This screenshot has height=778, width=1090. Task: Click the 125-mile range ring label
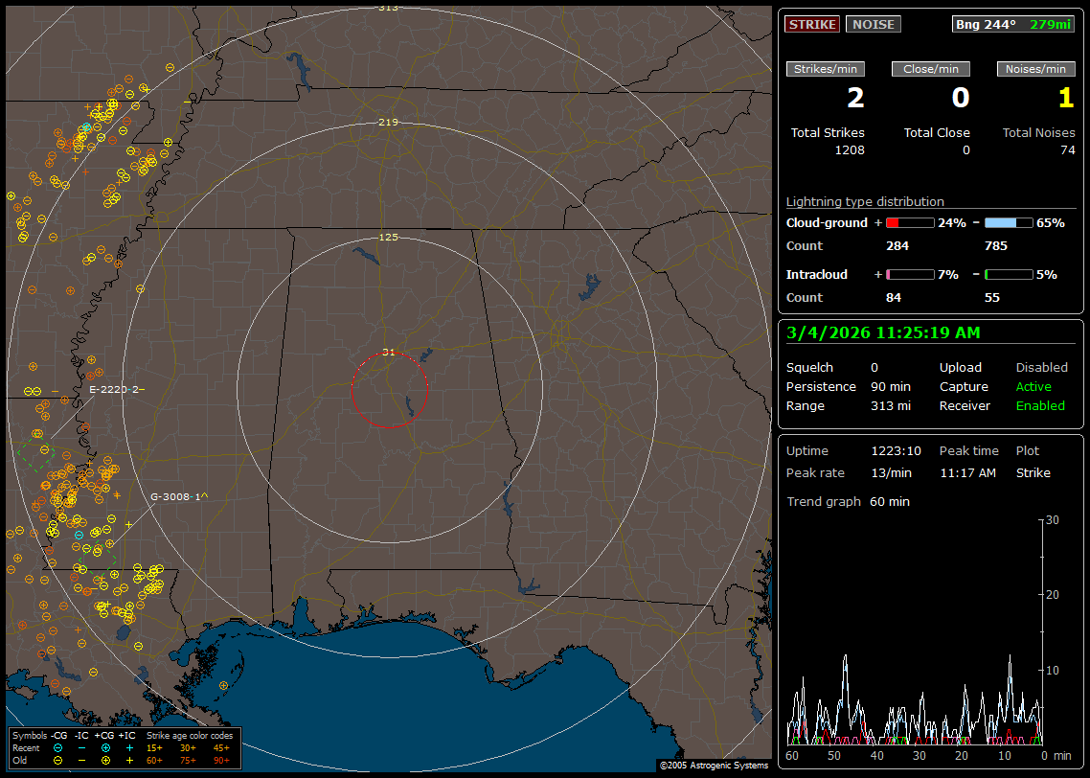click(389, 237)
